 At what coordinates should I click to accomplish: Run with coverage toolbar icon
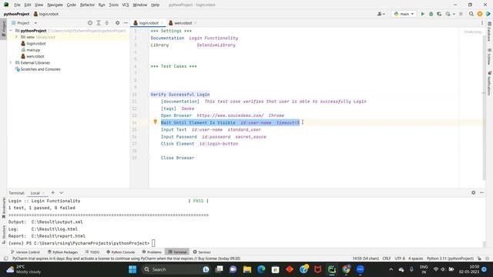click(x=439, y=14)
